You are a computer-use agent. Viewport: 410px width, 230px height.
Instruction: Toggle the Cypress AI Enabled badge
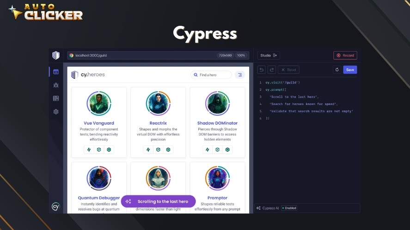pyautogui.click(x=289, y=208)
